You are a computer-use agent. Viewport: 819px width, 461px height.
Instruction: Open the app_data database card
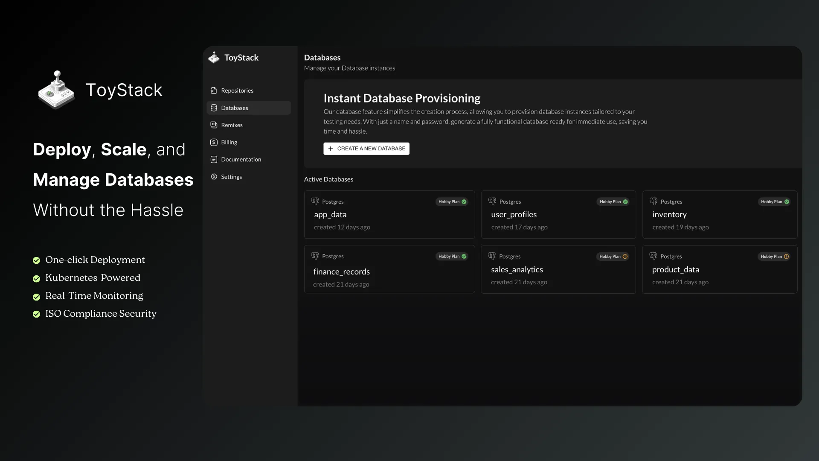click(x=389, y=215)
